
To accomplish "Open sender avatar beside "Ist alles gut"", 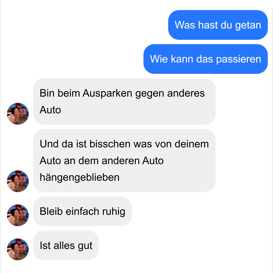I will coord(18,249).
